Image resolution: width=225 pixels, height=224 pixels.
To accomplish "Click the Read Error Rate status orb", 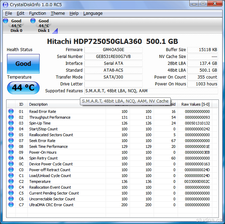I will tap(11, 111).
